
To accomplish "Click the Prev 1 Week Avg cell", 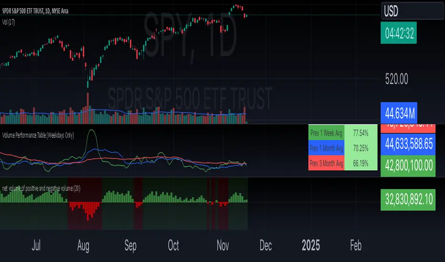I will point(327,133).
